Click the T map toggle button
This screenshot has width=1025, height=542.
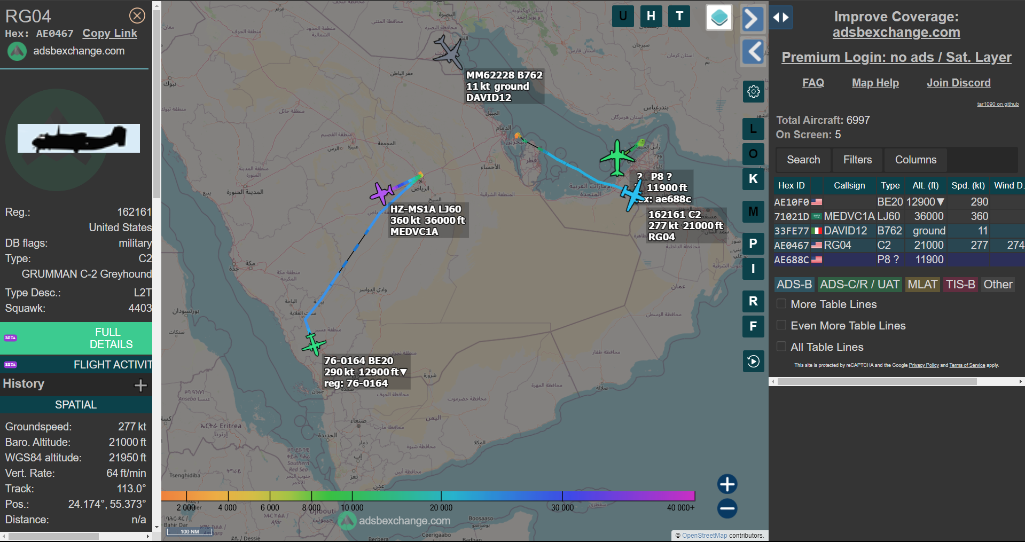click(x=679, y=16)
